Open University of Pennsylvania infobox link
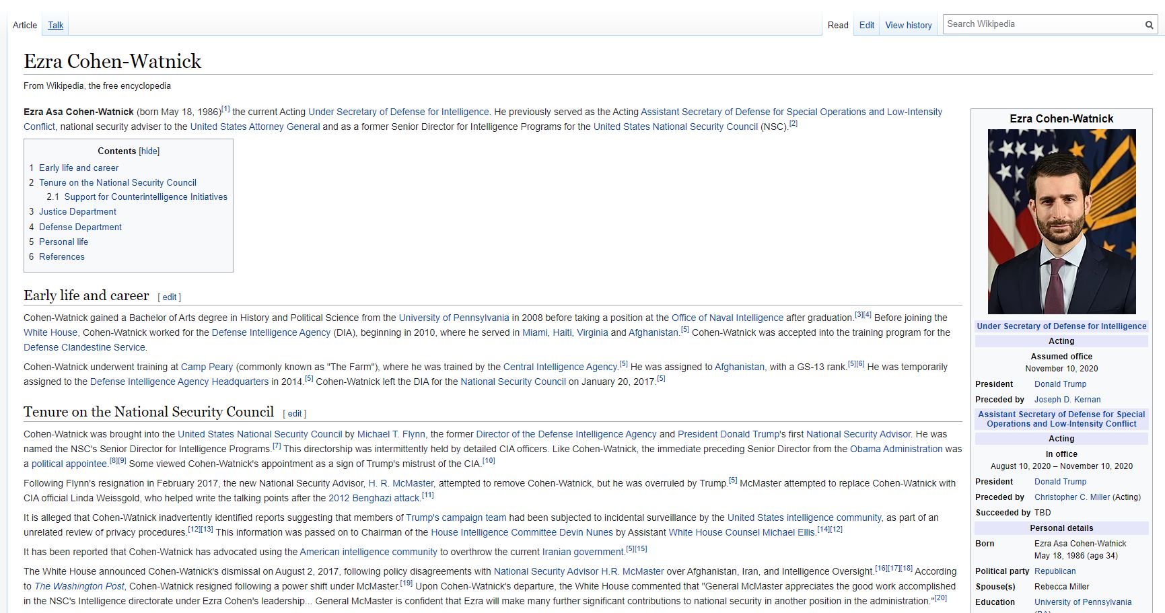Viewport: 1165px width, 613px height. pyautogui.click(x=1083, y=602)
